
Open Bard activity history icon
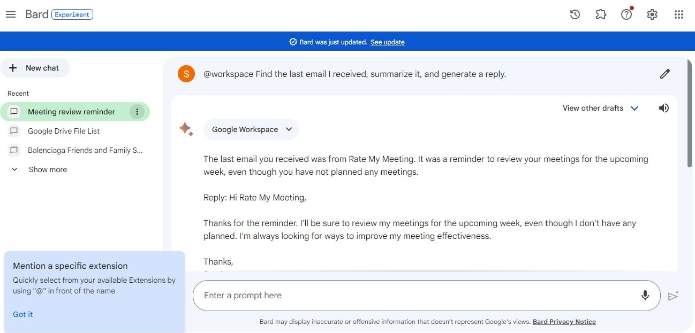point(575,14)
